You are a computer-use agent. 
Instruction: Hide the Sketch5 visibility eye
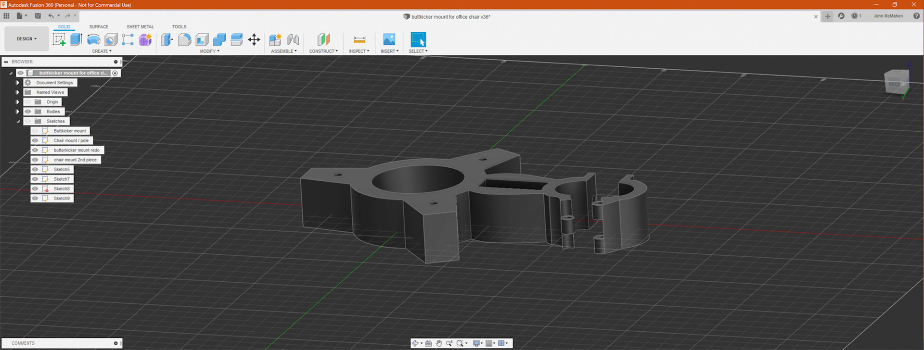coord(35,169)
